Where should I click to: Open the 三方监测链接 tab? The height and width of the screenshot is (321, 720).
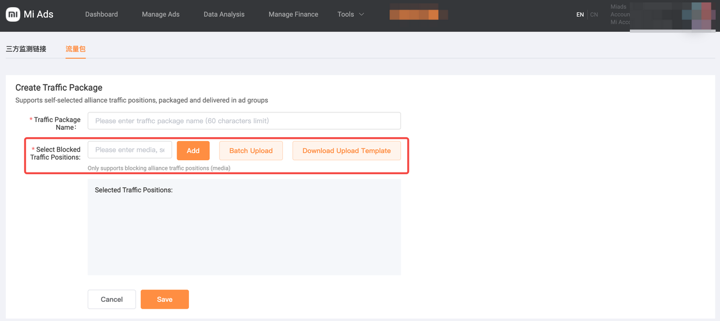(x=26, y=49)
